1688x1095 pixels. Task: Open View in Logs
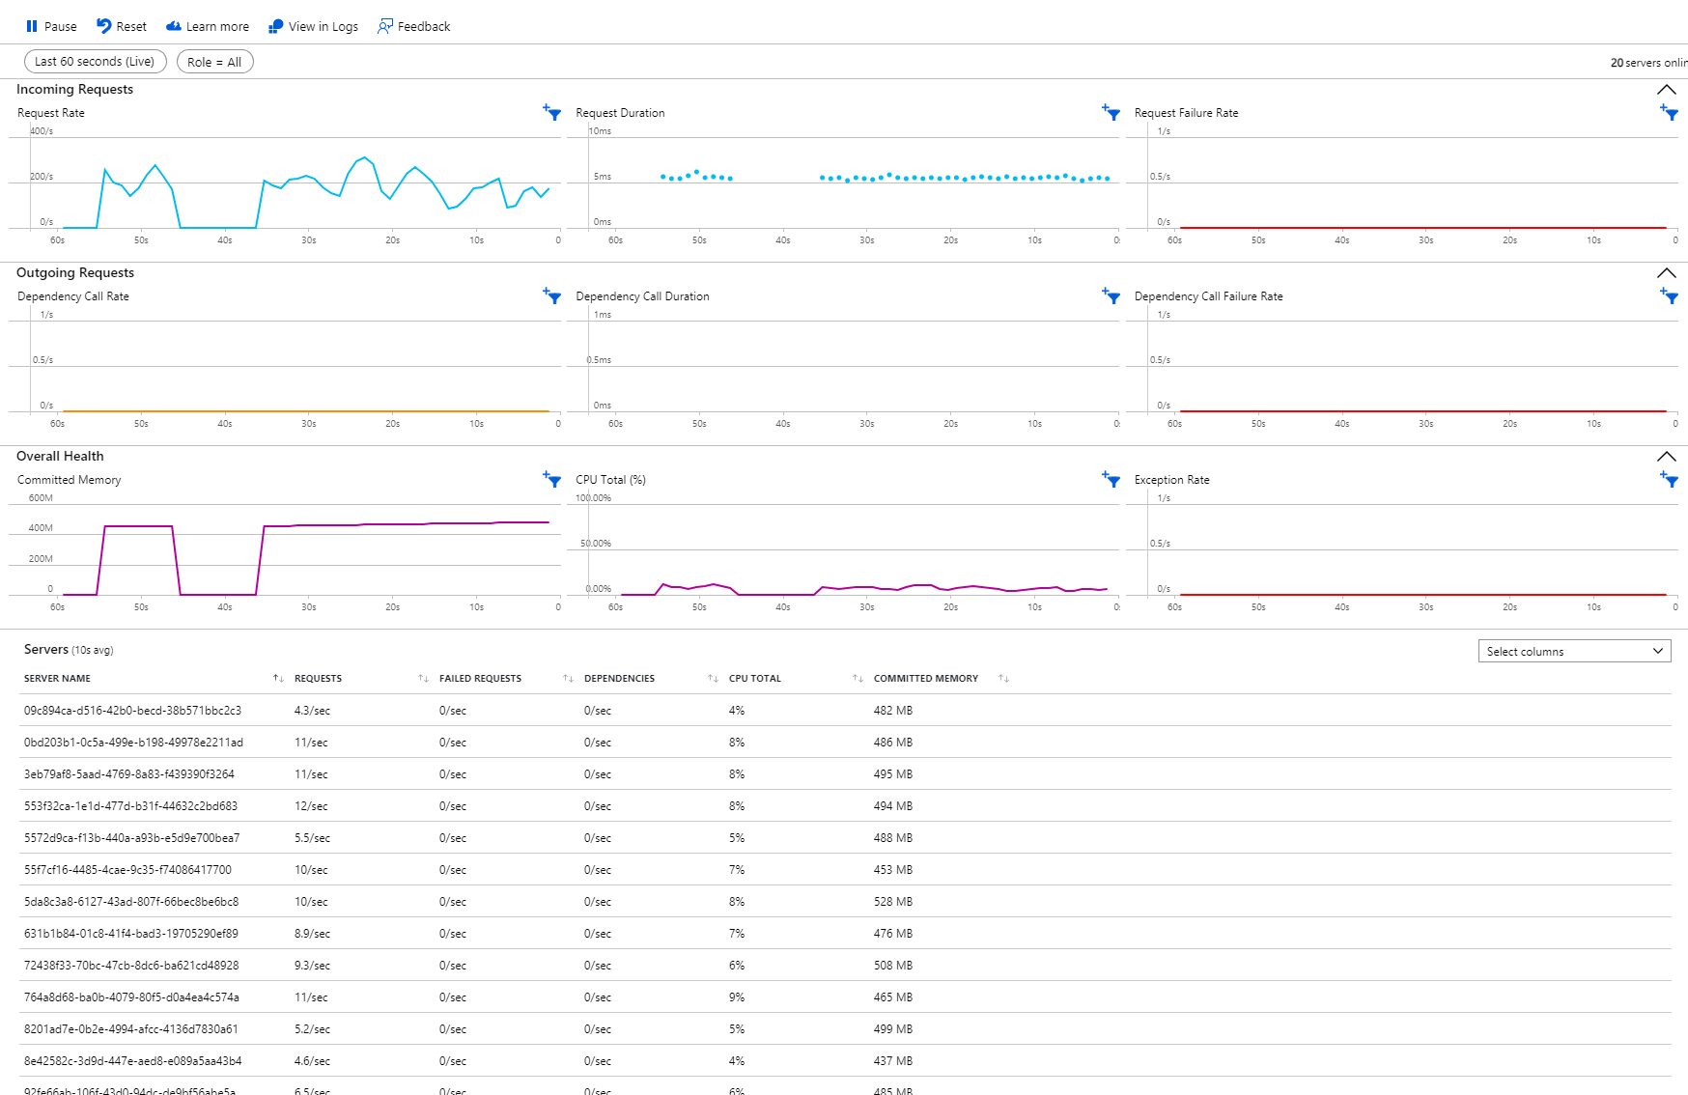click(x=313, y=26)
